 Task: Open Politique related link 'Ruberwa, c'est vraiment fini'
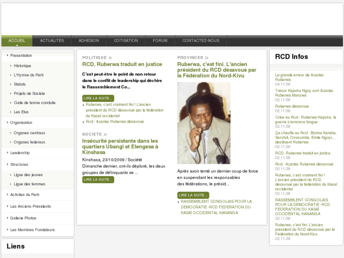tap(124, 110)
